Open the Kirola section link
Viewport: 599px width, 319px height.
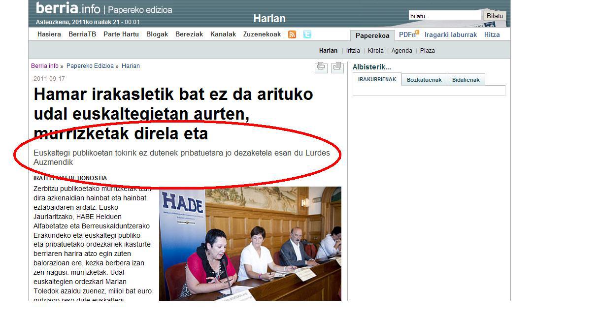pyautogui.click(x=375, y=51)
